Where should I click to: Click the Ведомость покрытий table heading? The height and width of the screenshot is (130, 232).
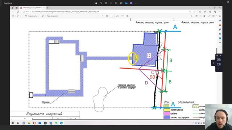[x=44, y=114]
